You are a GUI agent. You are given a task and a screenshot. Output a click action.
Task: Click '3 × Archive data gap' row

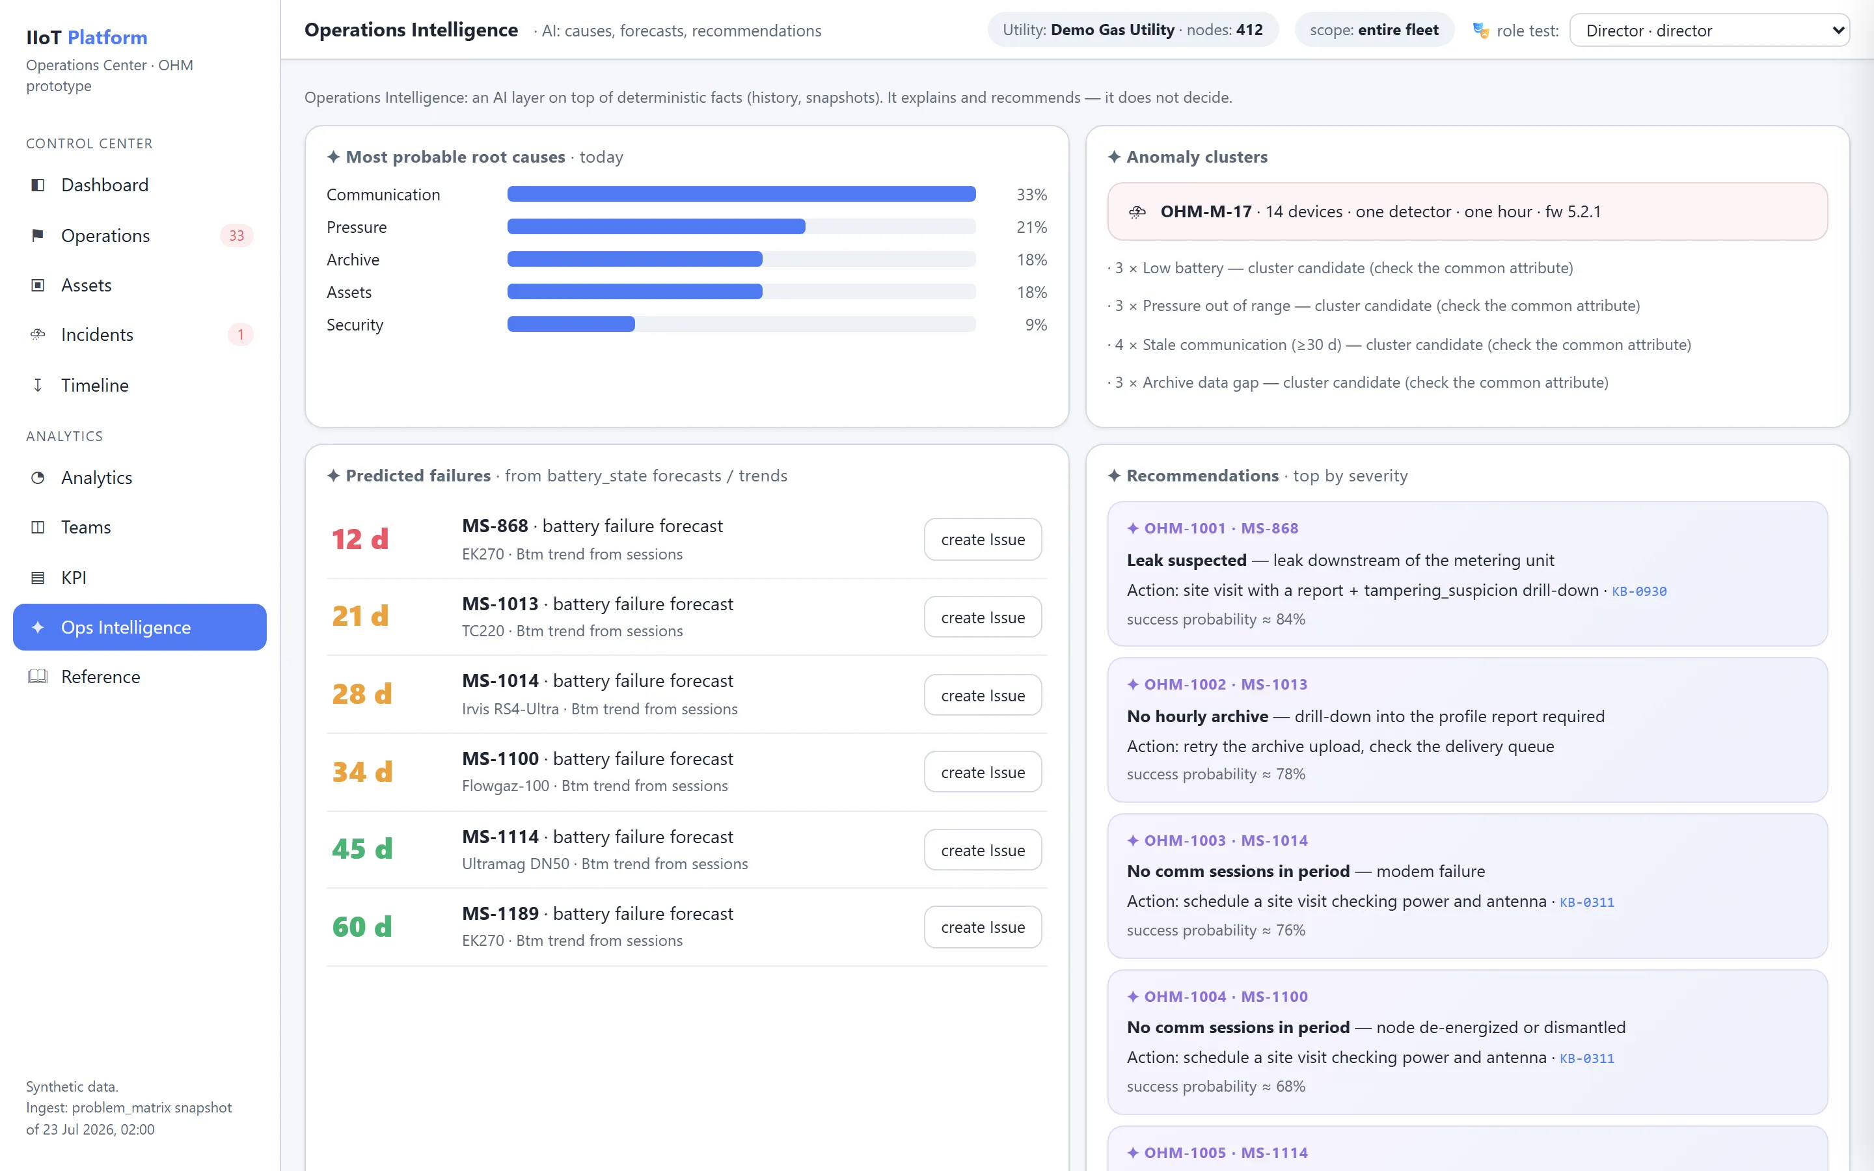1358,383
